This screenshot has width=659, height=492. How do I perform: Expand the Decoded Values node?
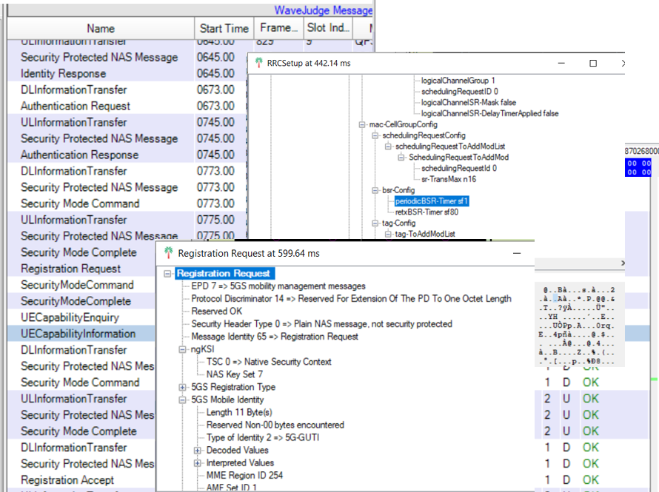pos(198,450)
